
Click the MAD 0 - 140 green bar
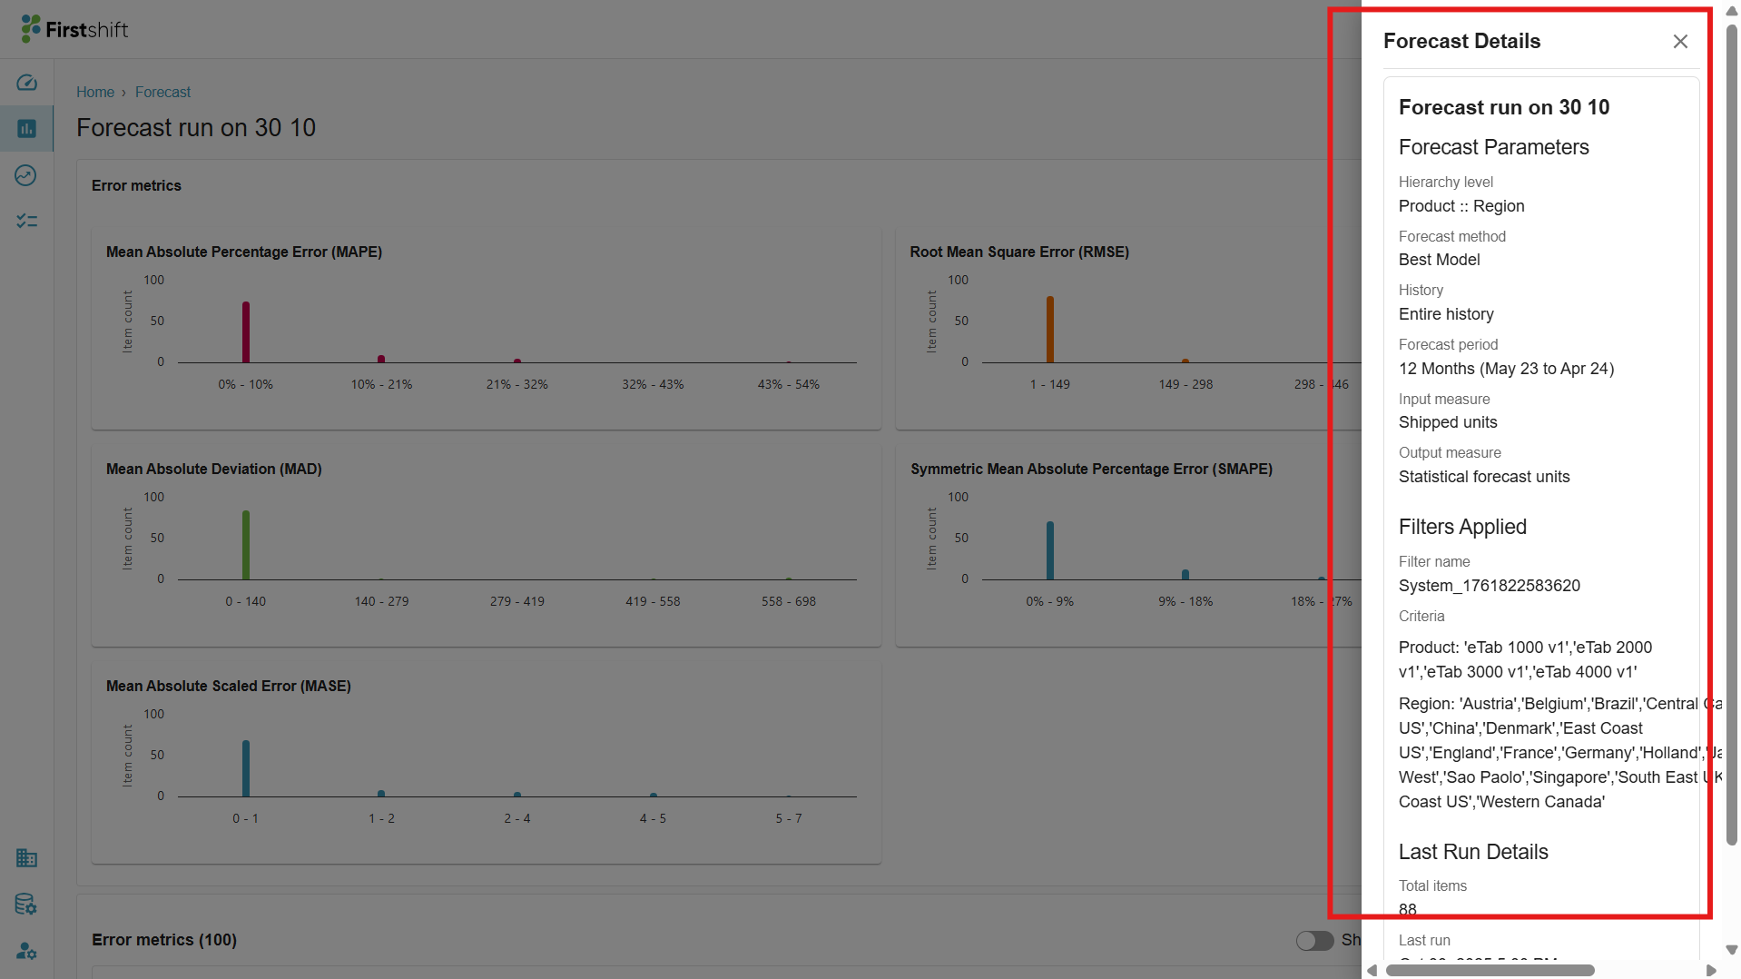tap(245, 545)
